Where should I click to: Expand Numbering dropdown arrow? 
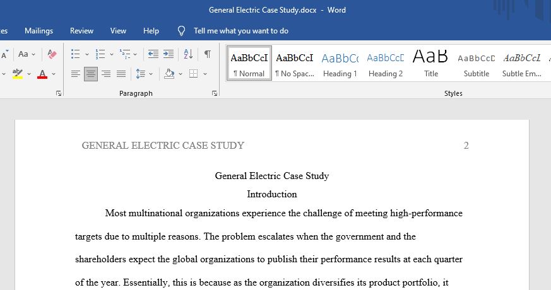click(x=111, y=54)
